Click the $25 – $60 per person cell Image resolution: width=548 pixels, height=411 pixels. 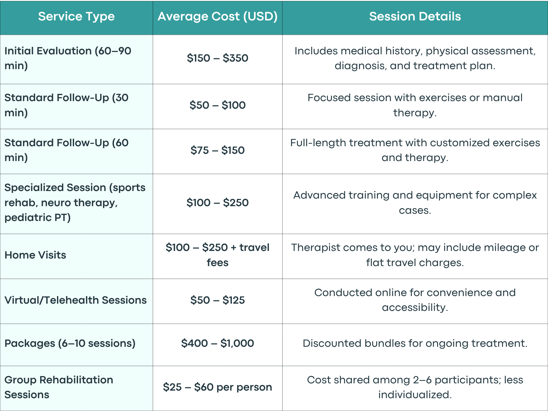[x=217, y=387]
